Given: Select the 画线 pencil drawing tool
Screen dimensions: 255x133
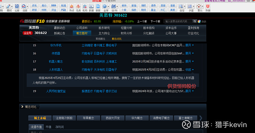Looking at the screenshot, I should coord(8,6).
